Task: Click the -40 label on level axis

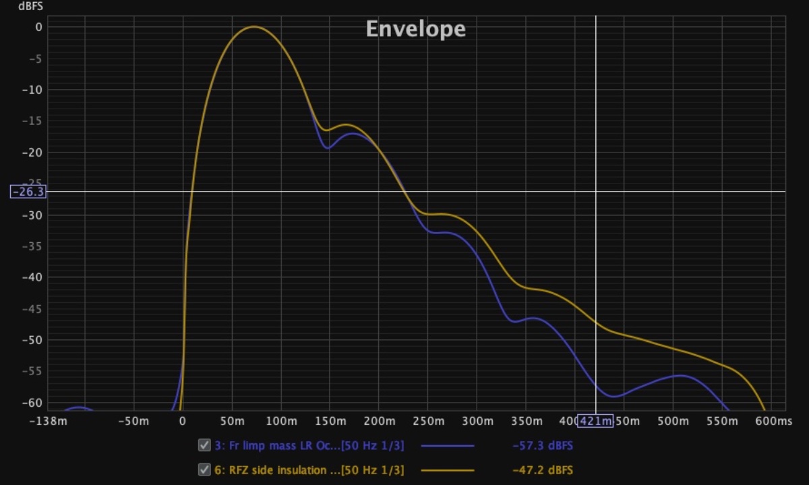Action: pos(32,277)
